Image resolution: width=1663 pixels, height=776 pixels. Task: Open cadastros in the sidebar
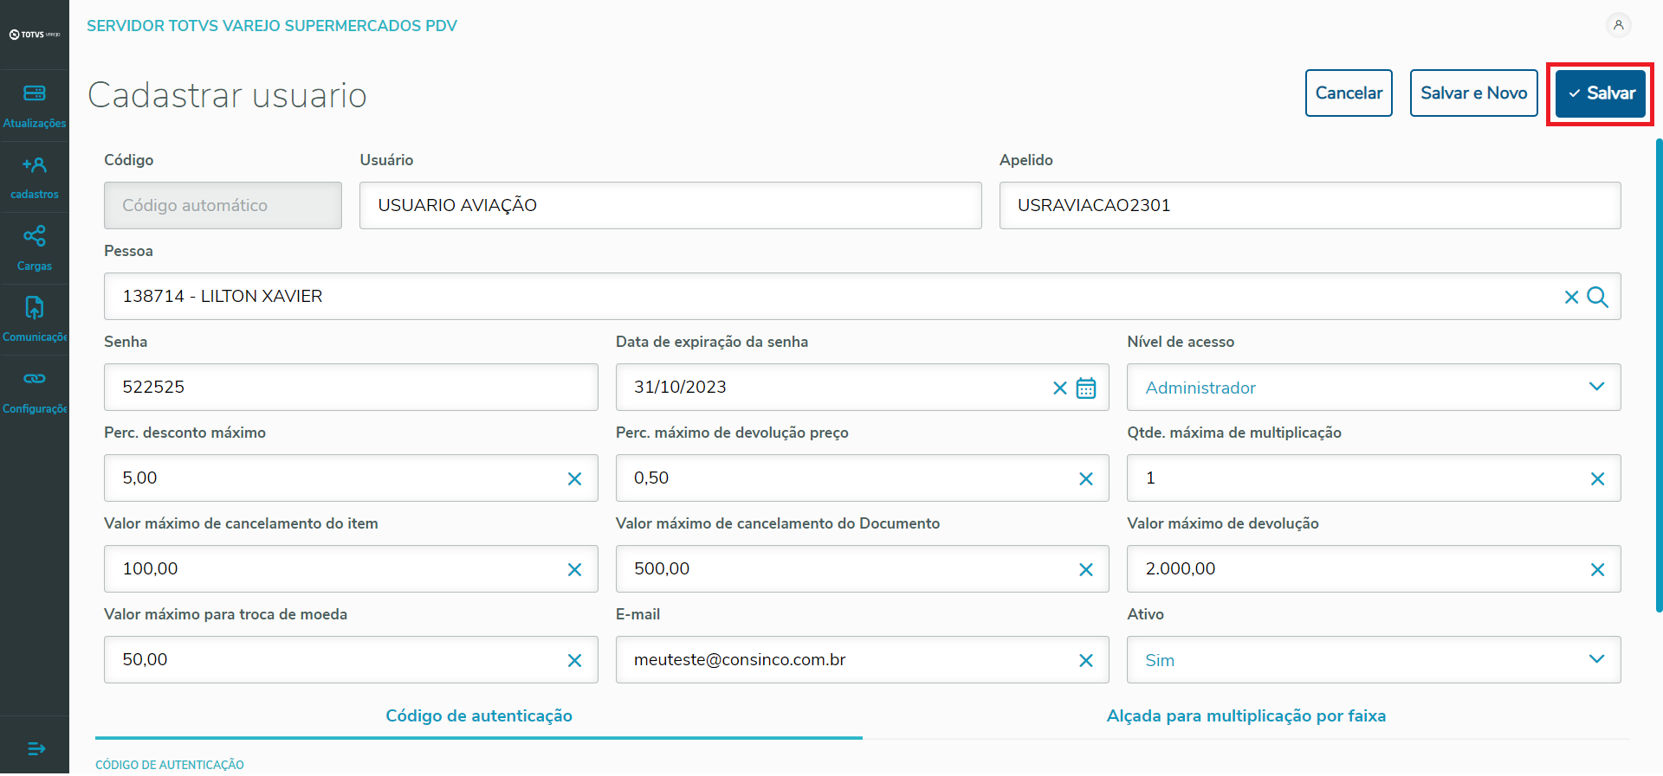pos(35,177)
